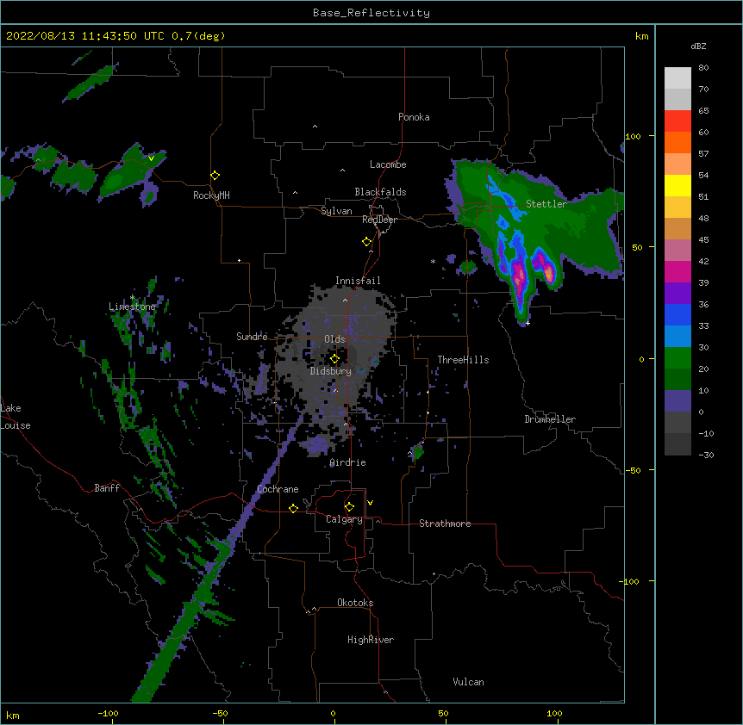Click the Didsbury label
743x725 pixels.
[x=331, y=371]
